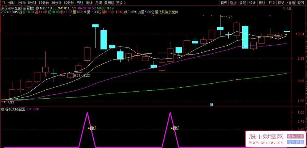Viewport: 307px width, 148px height.
Task: Click the second 捉妖 signal label
Action: (x=176, y=128)
